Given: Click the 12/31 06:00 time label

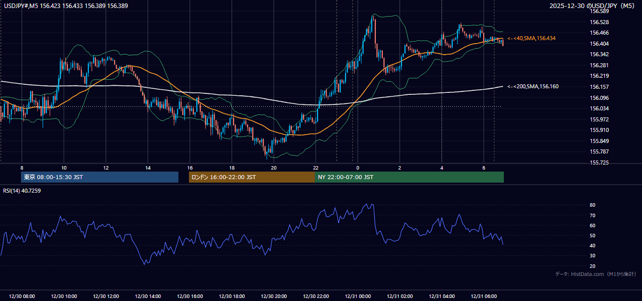Looking at the screenshot, I should (x=484, y=296).
